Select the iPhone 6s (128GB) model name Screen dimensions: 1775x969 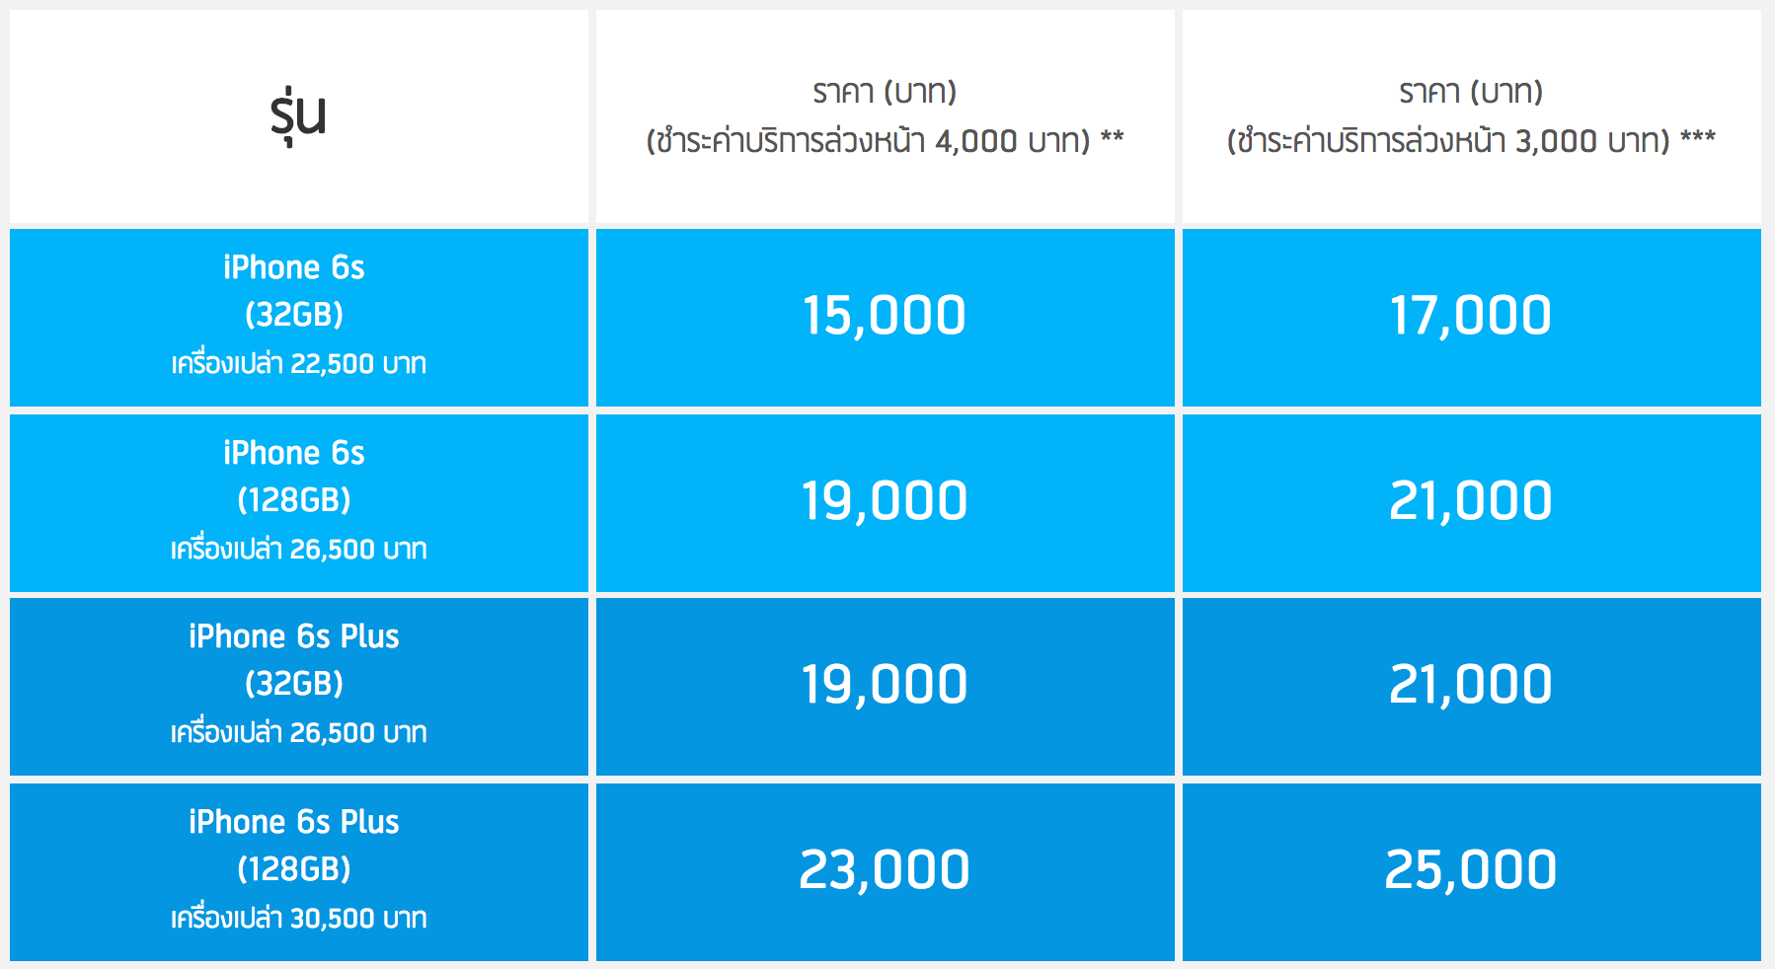[294, 476]
